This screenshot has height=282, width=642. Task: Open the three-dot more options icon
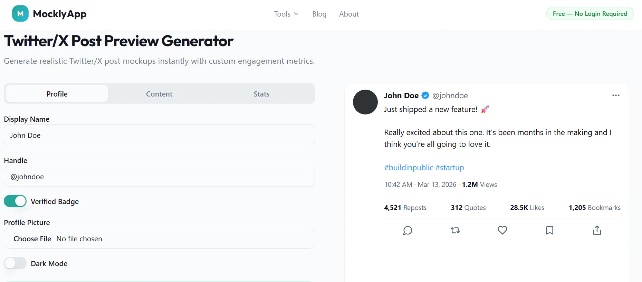[x=616, y=95]
